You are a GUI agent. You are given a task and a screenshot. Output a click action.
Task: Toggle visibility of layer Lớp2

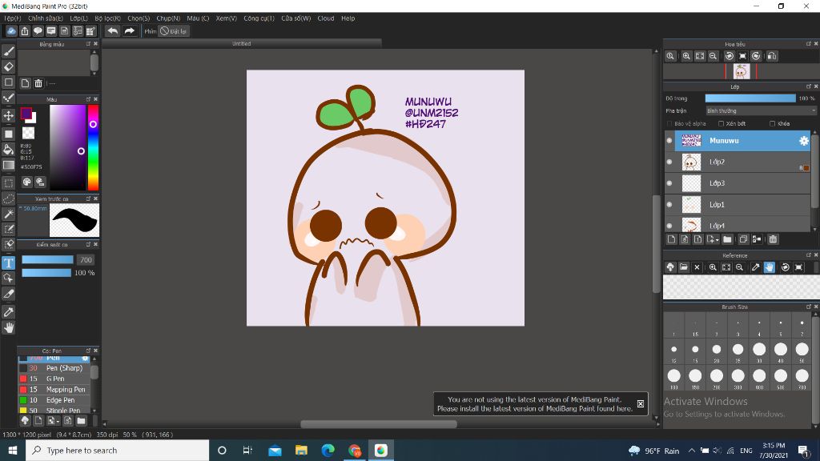[669, 162]
